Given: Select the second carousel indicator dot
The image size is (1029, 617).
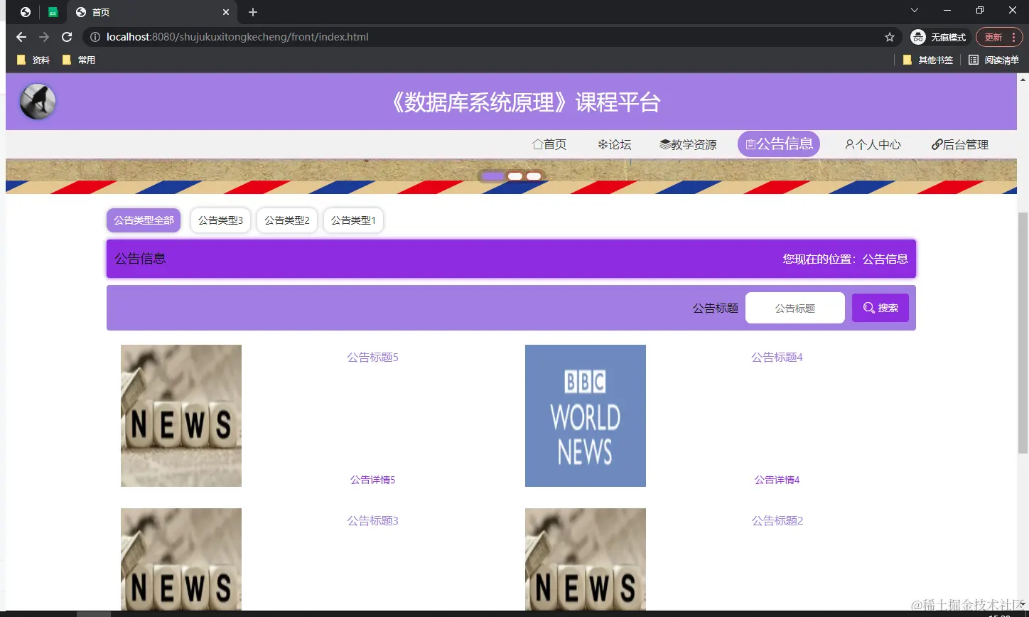Looking at the screenshot, I should [515, 176].
